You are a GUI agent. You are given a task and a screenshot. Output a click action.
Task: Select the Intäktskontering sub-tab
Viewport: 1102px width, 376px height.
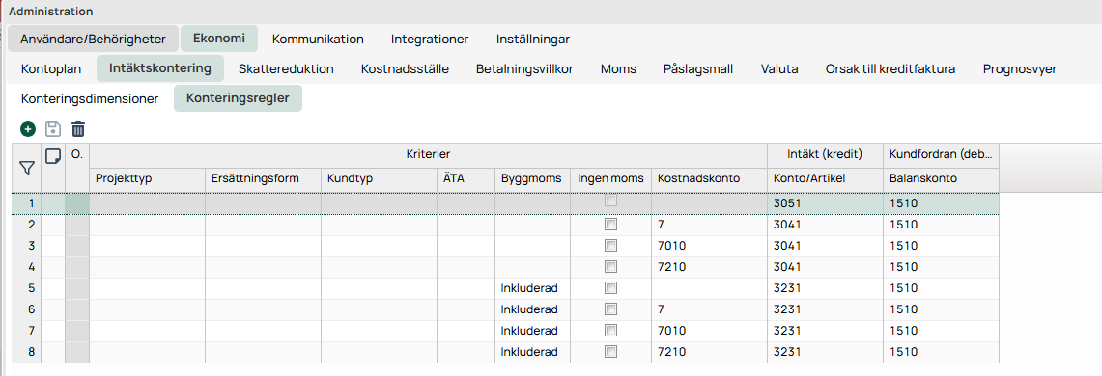pos(160,68)
